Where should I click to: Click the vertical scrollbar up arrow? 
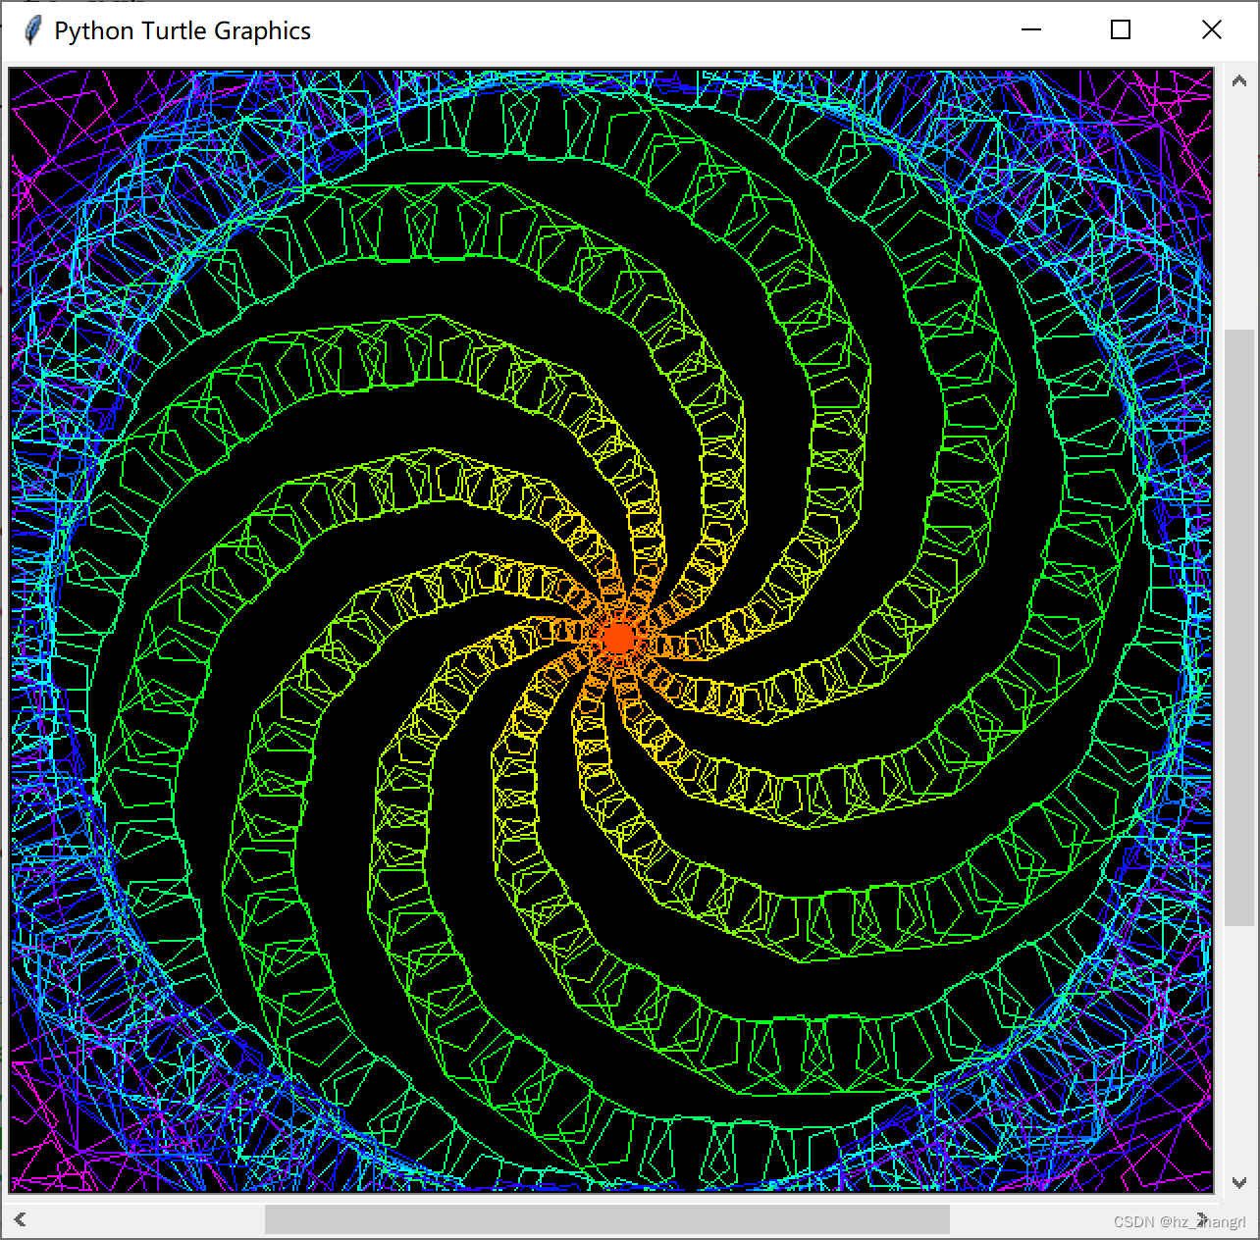tap(1239, 81)
